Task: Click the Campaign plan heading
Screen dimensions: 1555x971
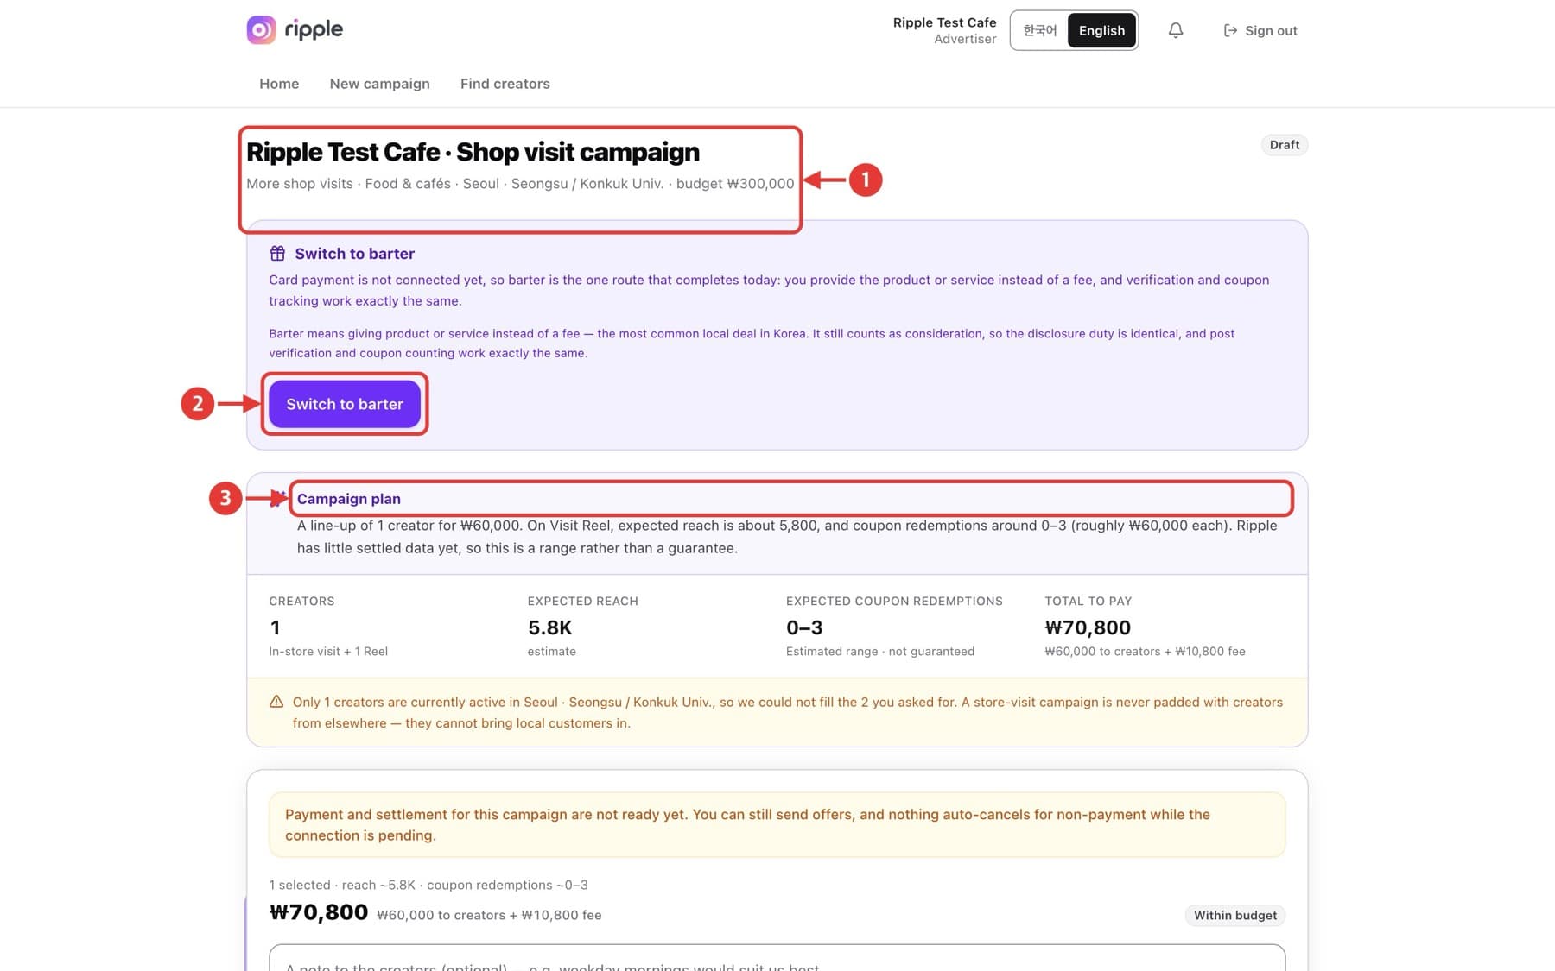Action: (349, 499)
